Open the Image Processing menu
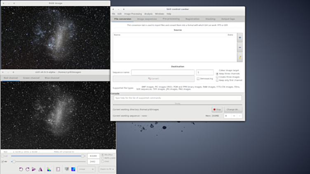This screenshot has width=310, height=174. pos(134,14)
